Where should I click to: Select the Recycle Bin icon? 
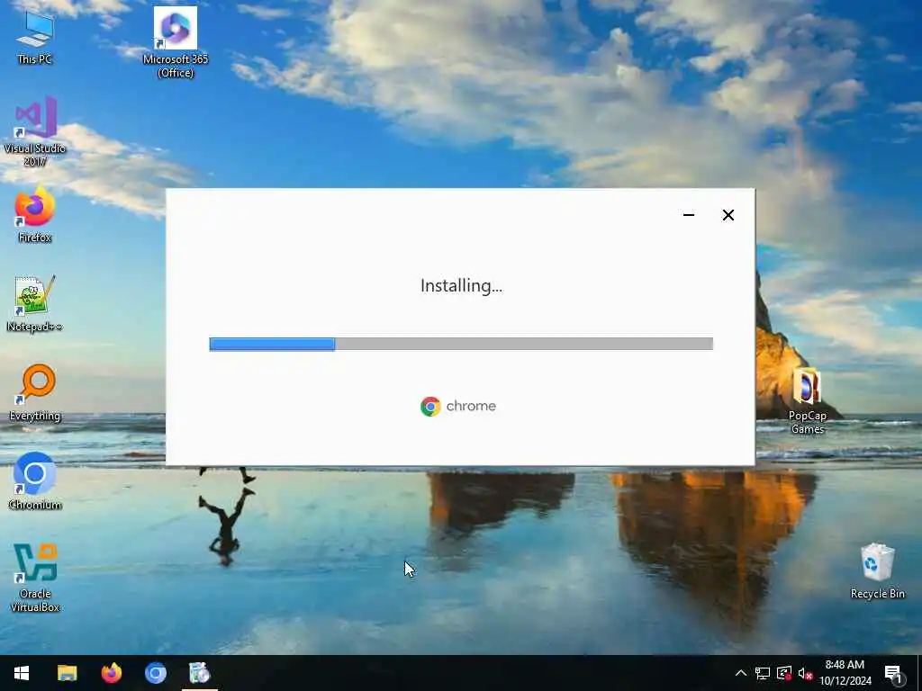point(877,571)
